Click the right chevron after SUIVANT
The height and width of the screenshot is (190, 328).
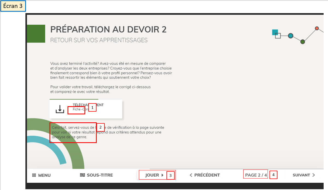[x=314, y=175]
